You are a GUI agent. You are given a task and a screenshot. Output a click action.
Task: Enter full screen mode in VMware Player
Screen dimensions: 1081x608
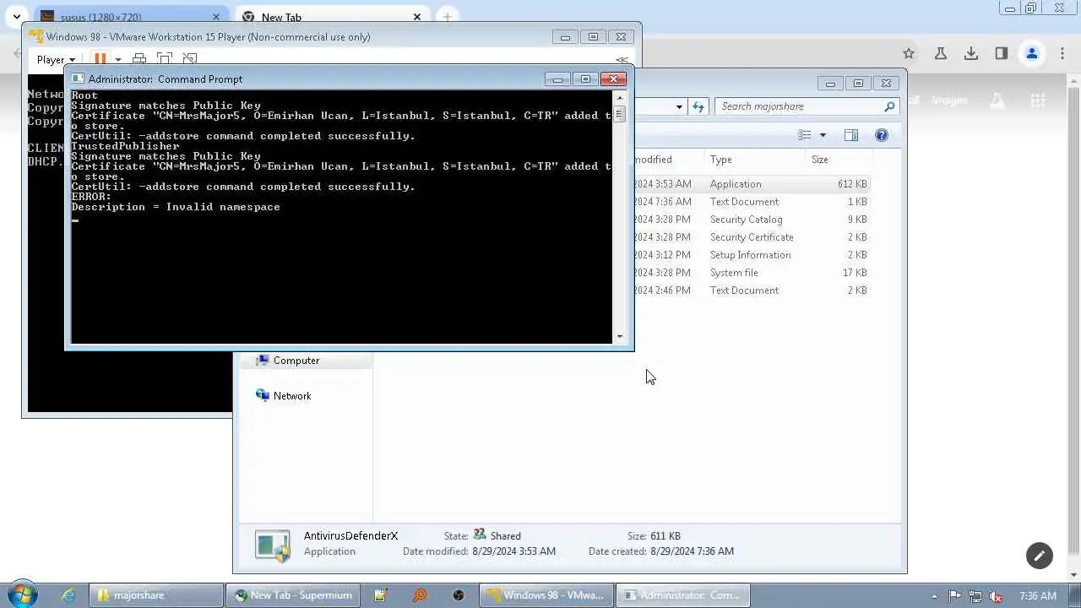(x=165, y=59)
